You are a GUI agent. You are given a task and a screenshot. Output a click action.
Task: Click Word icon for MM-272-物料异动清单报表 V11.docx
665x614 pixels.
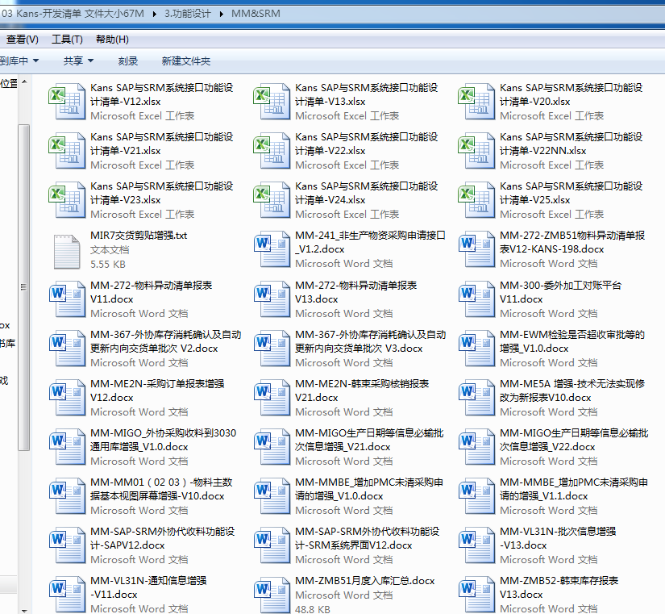67,299
